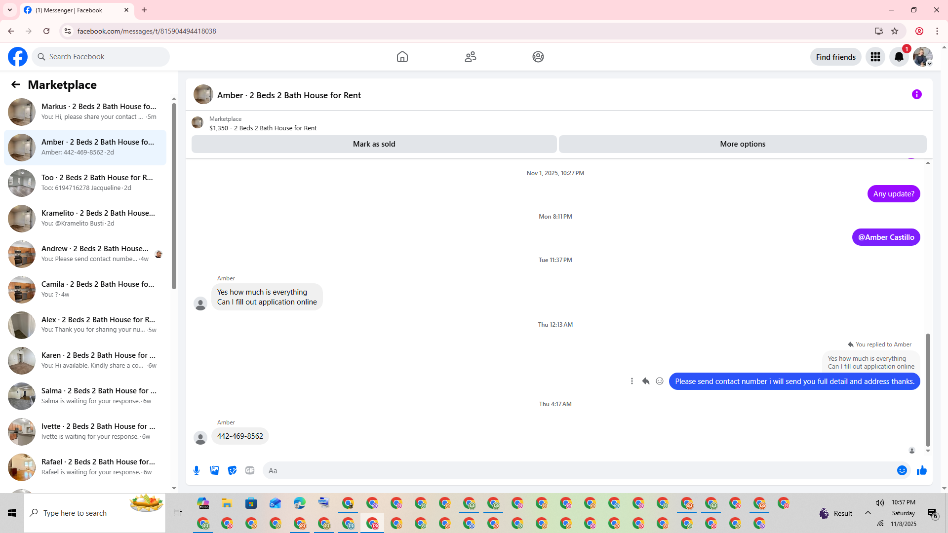Screen dimensions: 948x533
Task: Send a thumbs-up like
Action: pos(921,470)
